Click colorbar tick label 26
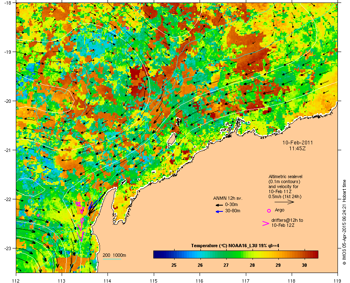The image size is (350, 283). pyautogui.click(x=200, y=265)
